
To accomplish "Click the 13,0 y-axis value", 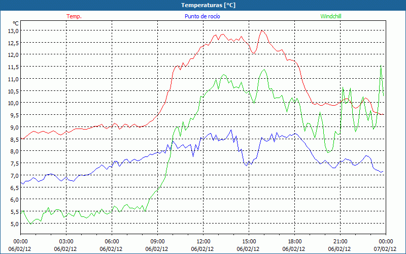I will pos(13,31).
